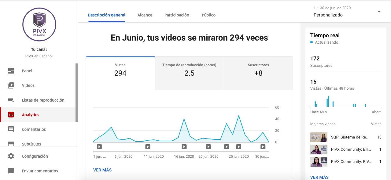Select the Suscriptores +8 card
The width and height of the screenshot is (391, 180).
[258, 73]
